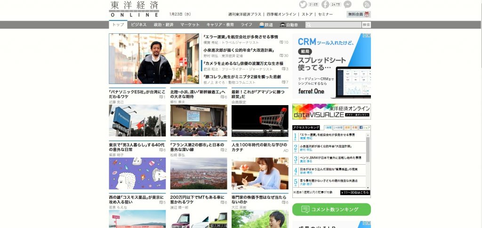Click the 無料会員 registration button
The image size is (482, 228).
(x=359, y=14)
